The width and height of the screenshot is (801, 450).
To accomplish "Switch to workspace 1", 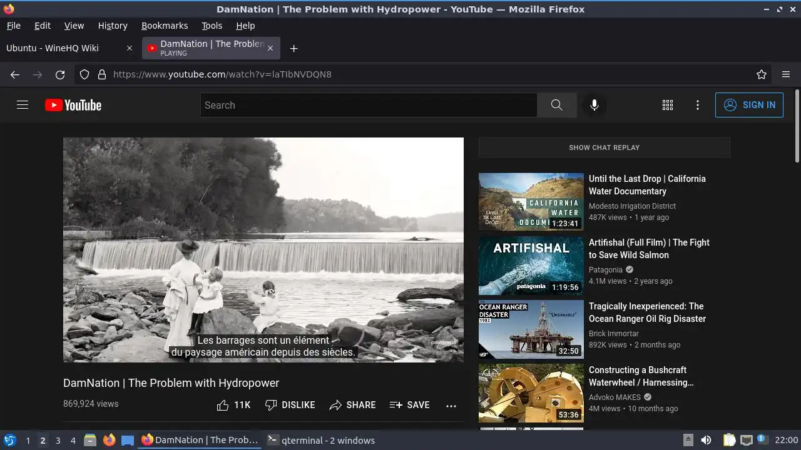I will coord(28,441).
